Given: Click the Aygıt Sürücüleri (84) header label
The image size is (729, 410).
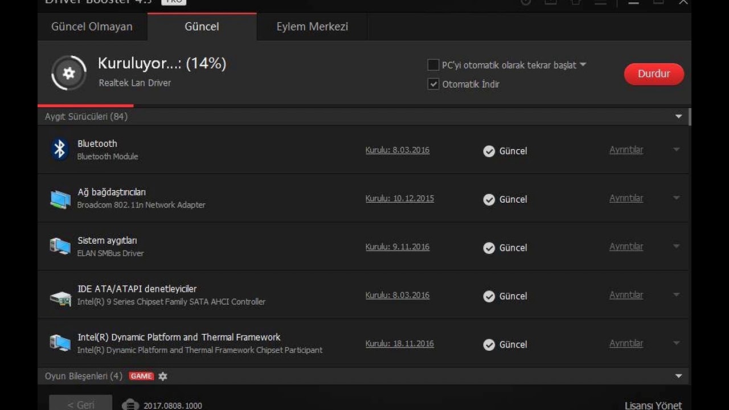Looking at the screenshot, I should [x=86, y=117].
